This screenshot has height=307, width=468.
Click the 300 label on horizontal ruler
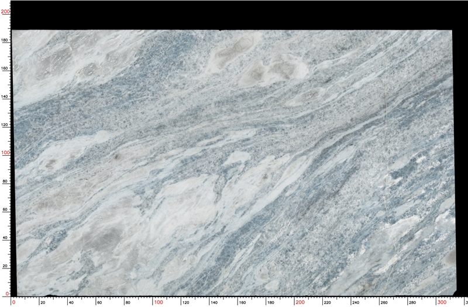pyautogui.click(x=442, y=302)
